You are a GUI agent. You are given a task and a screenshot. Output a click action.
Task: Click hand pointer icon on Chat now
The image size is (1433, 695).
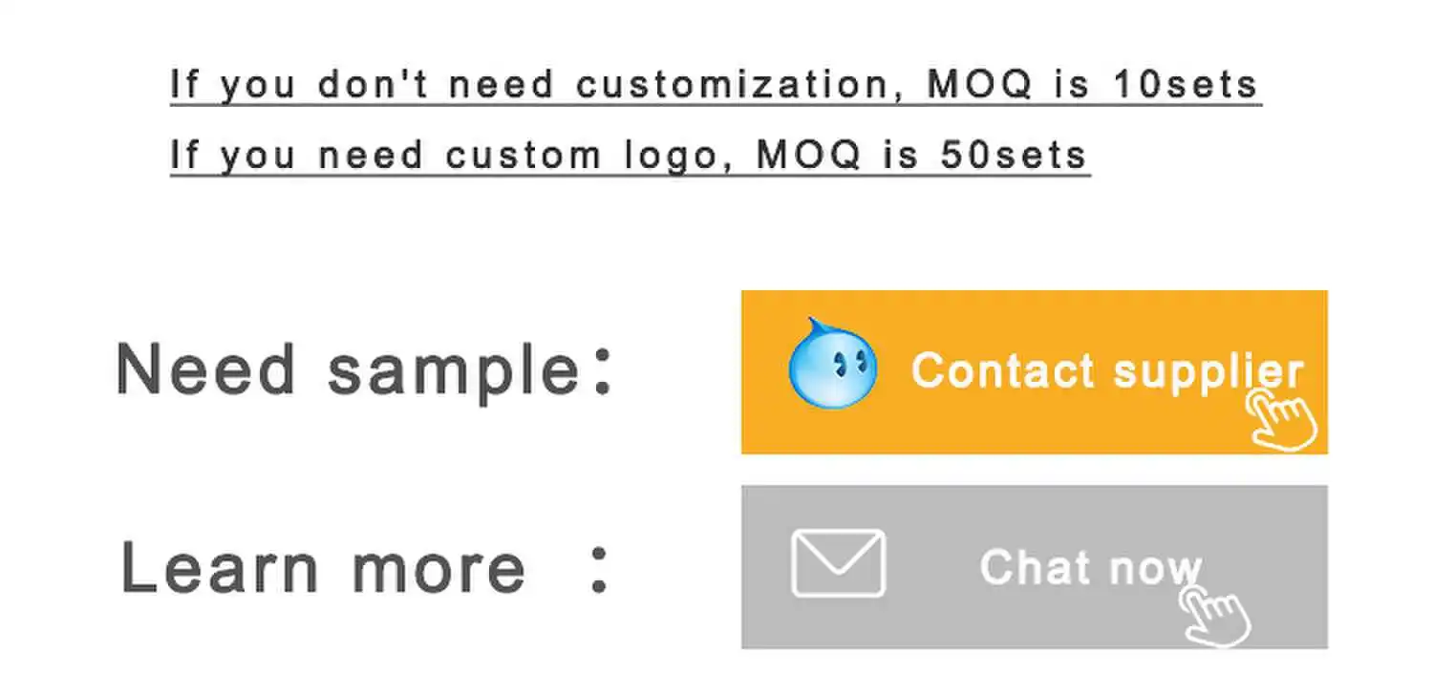pos(1214,616)
